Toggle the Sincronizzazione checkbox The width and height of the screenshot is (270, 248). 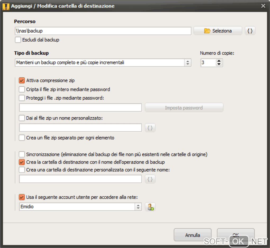pyautogui.click(x=22, y=154)
